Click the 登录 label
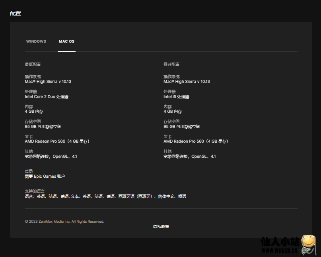Screen dimensions: 321x257 point(29,171)
